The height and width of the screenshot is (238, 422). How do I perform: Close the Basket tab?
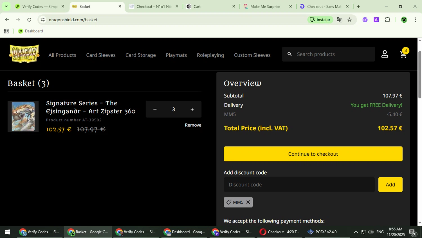[x=120, y=6]
